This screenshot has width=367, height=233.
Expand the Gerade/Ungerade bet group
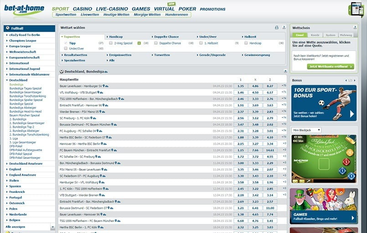tap(211, 55)
